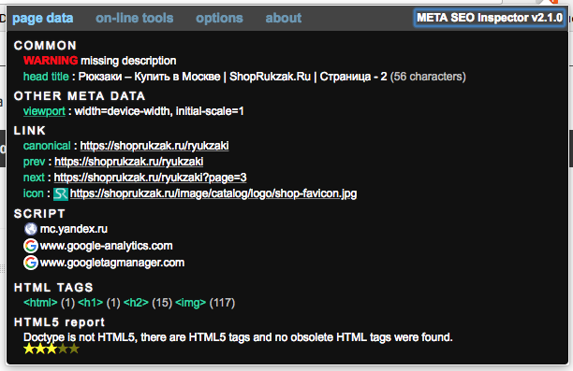
Task: Click the icon label in the LINK section
Action: coord(34,193)
